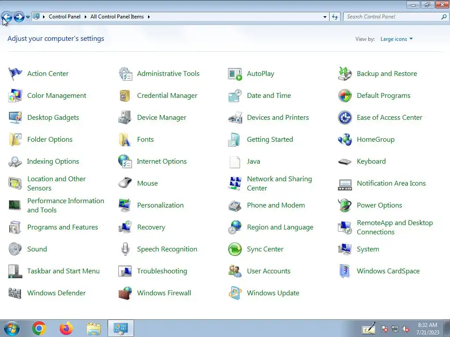Open the address bar history dropdown arrow
Viewport: 450px width, 337px height.
[325, 17]
